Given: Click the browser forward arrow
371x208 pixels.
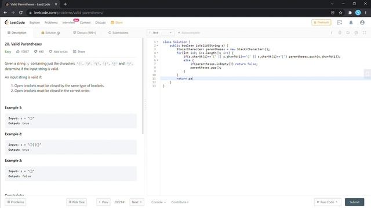Looking at the screenshot, I should [x=13, y=13].
